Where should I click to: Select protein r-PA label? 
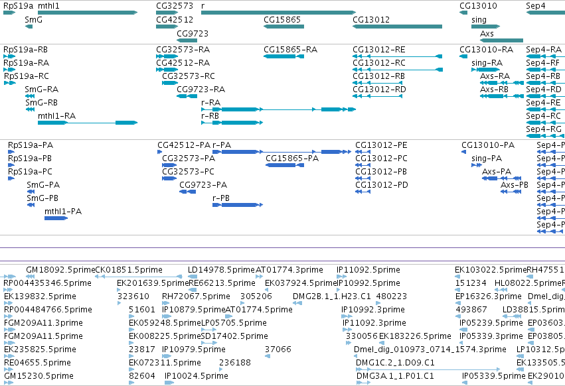(x=222, y=145)
